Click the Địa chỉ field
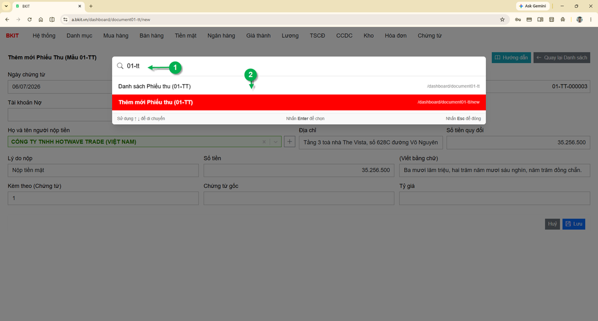598x321 pixels. coord(371,142)
